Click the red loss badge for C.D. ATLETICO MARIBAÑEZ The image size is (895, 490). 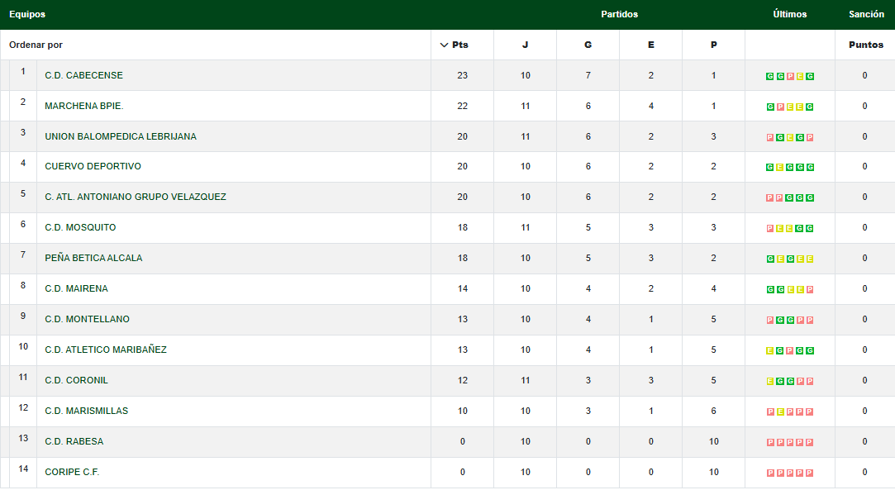pos(790,351)
